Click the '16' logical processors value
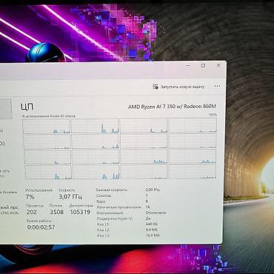This screenshot has height=274, width=274. point(148,207)
